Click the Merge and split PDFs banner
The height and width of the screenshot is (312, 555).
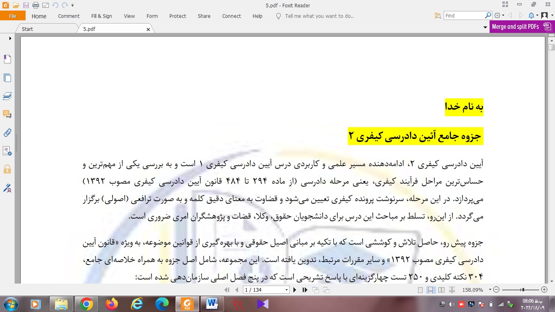(x=521, y=27)
